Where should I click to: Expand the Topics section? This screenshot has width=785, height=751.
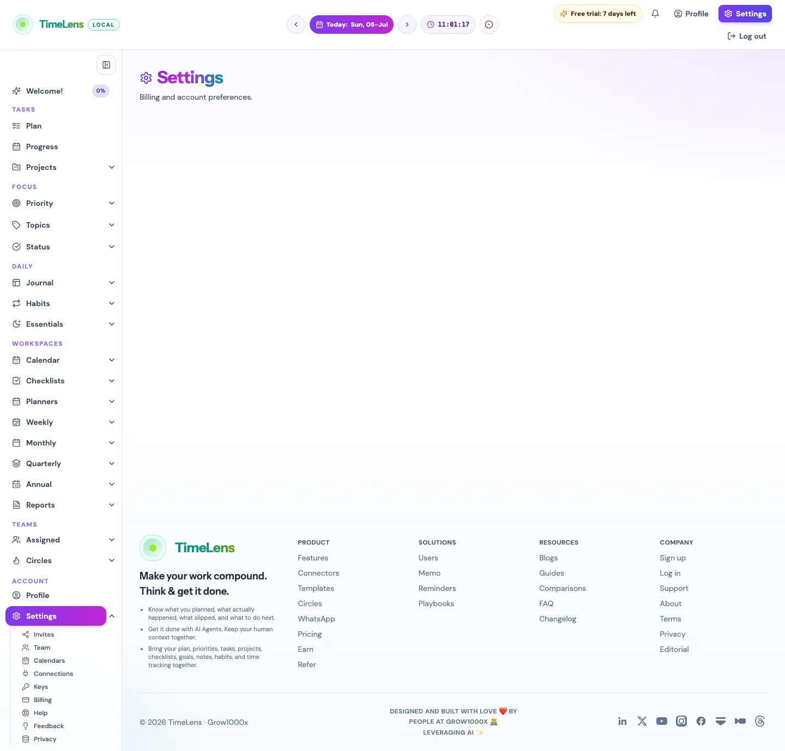[x=112, y=225]
